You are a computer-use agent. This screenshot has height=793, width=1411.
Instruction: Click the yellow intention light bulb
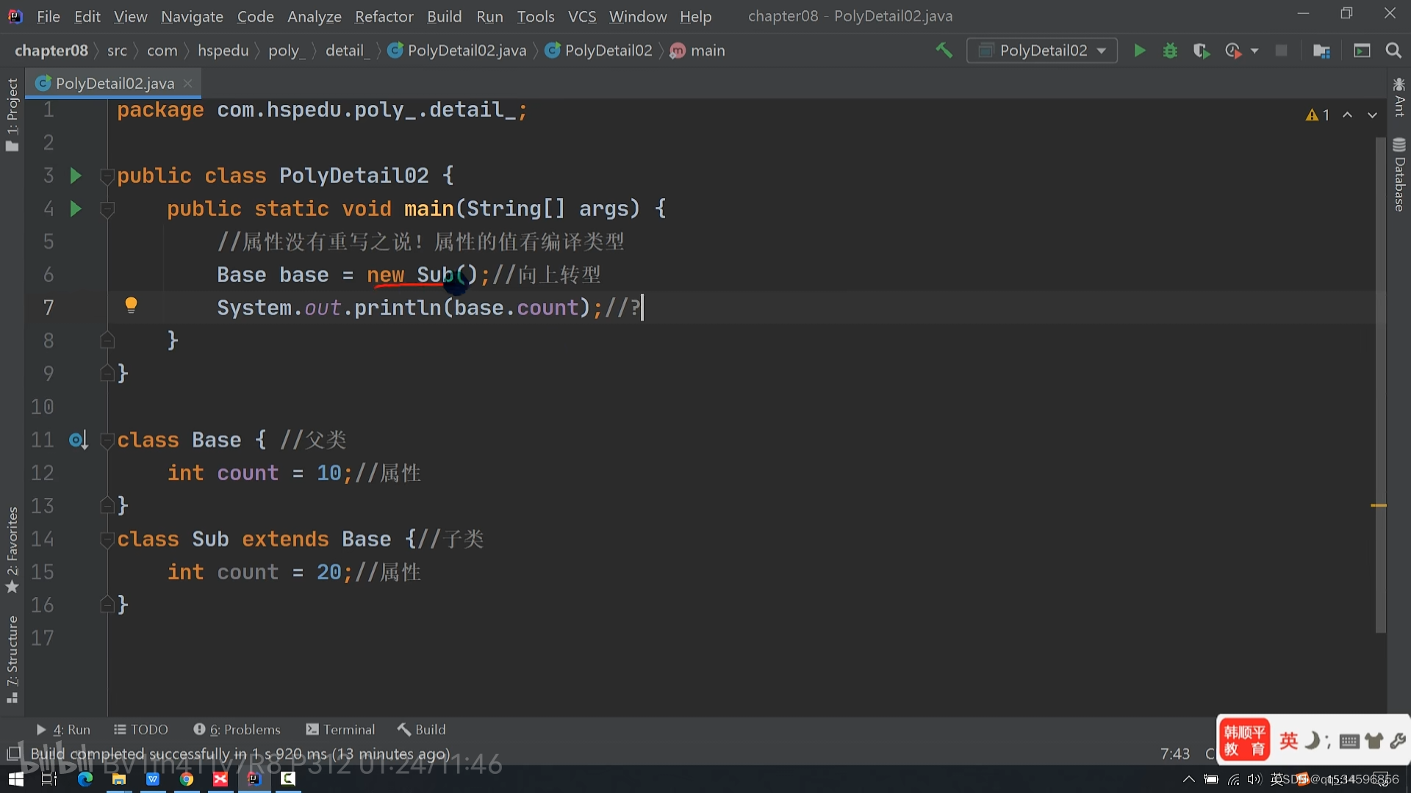[x=131, y=305]
